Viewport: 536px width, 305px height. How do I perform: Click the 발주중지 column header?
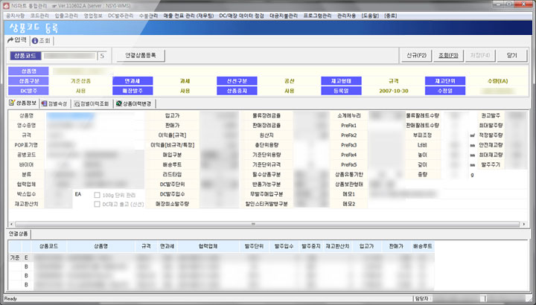[x=310, y=246]
